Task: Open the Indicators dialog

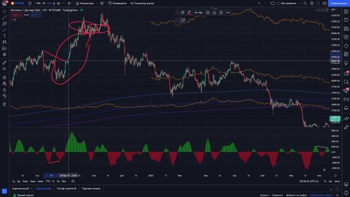Action: (x=85, y=3)
